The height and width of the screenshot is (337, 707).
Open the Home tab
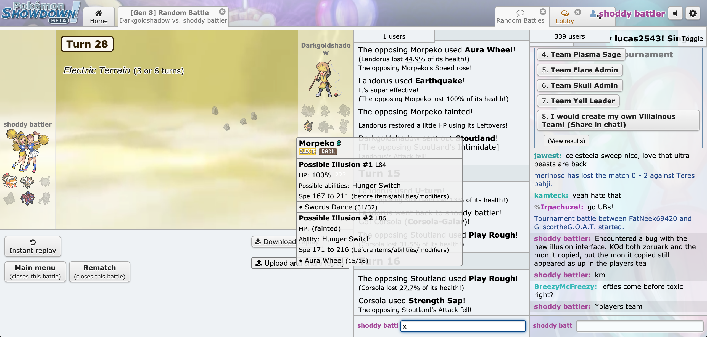click(x=99, y=17)
